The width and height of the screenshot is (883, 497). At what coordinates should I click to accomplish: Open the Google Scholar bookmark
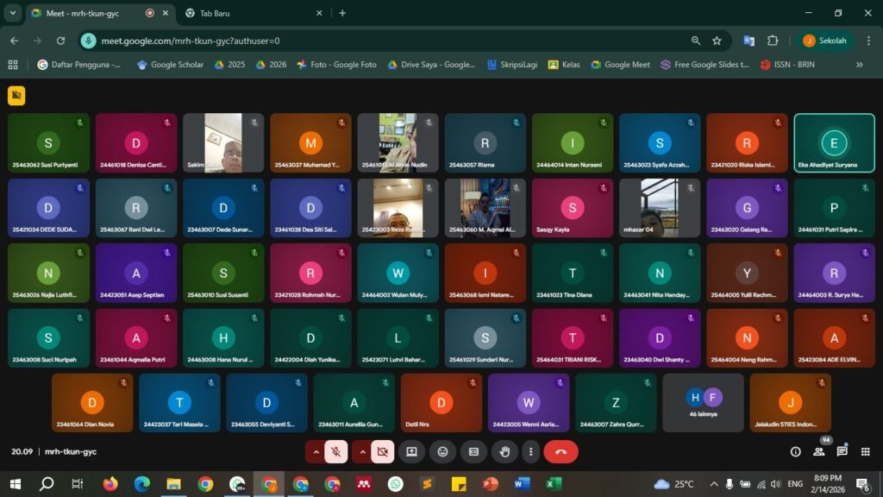coord(170,65)
